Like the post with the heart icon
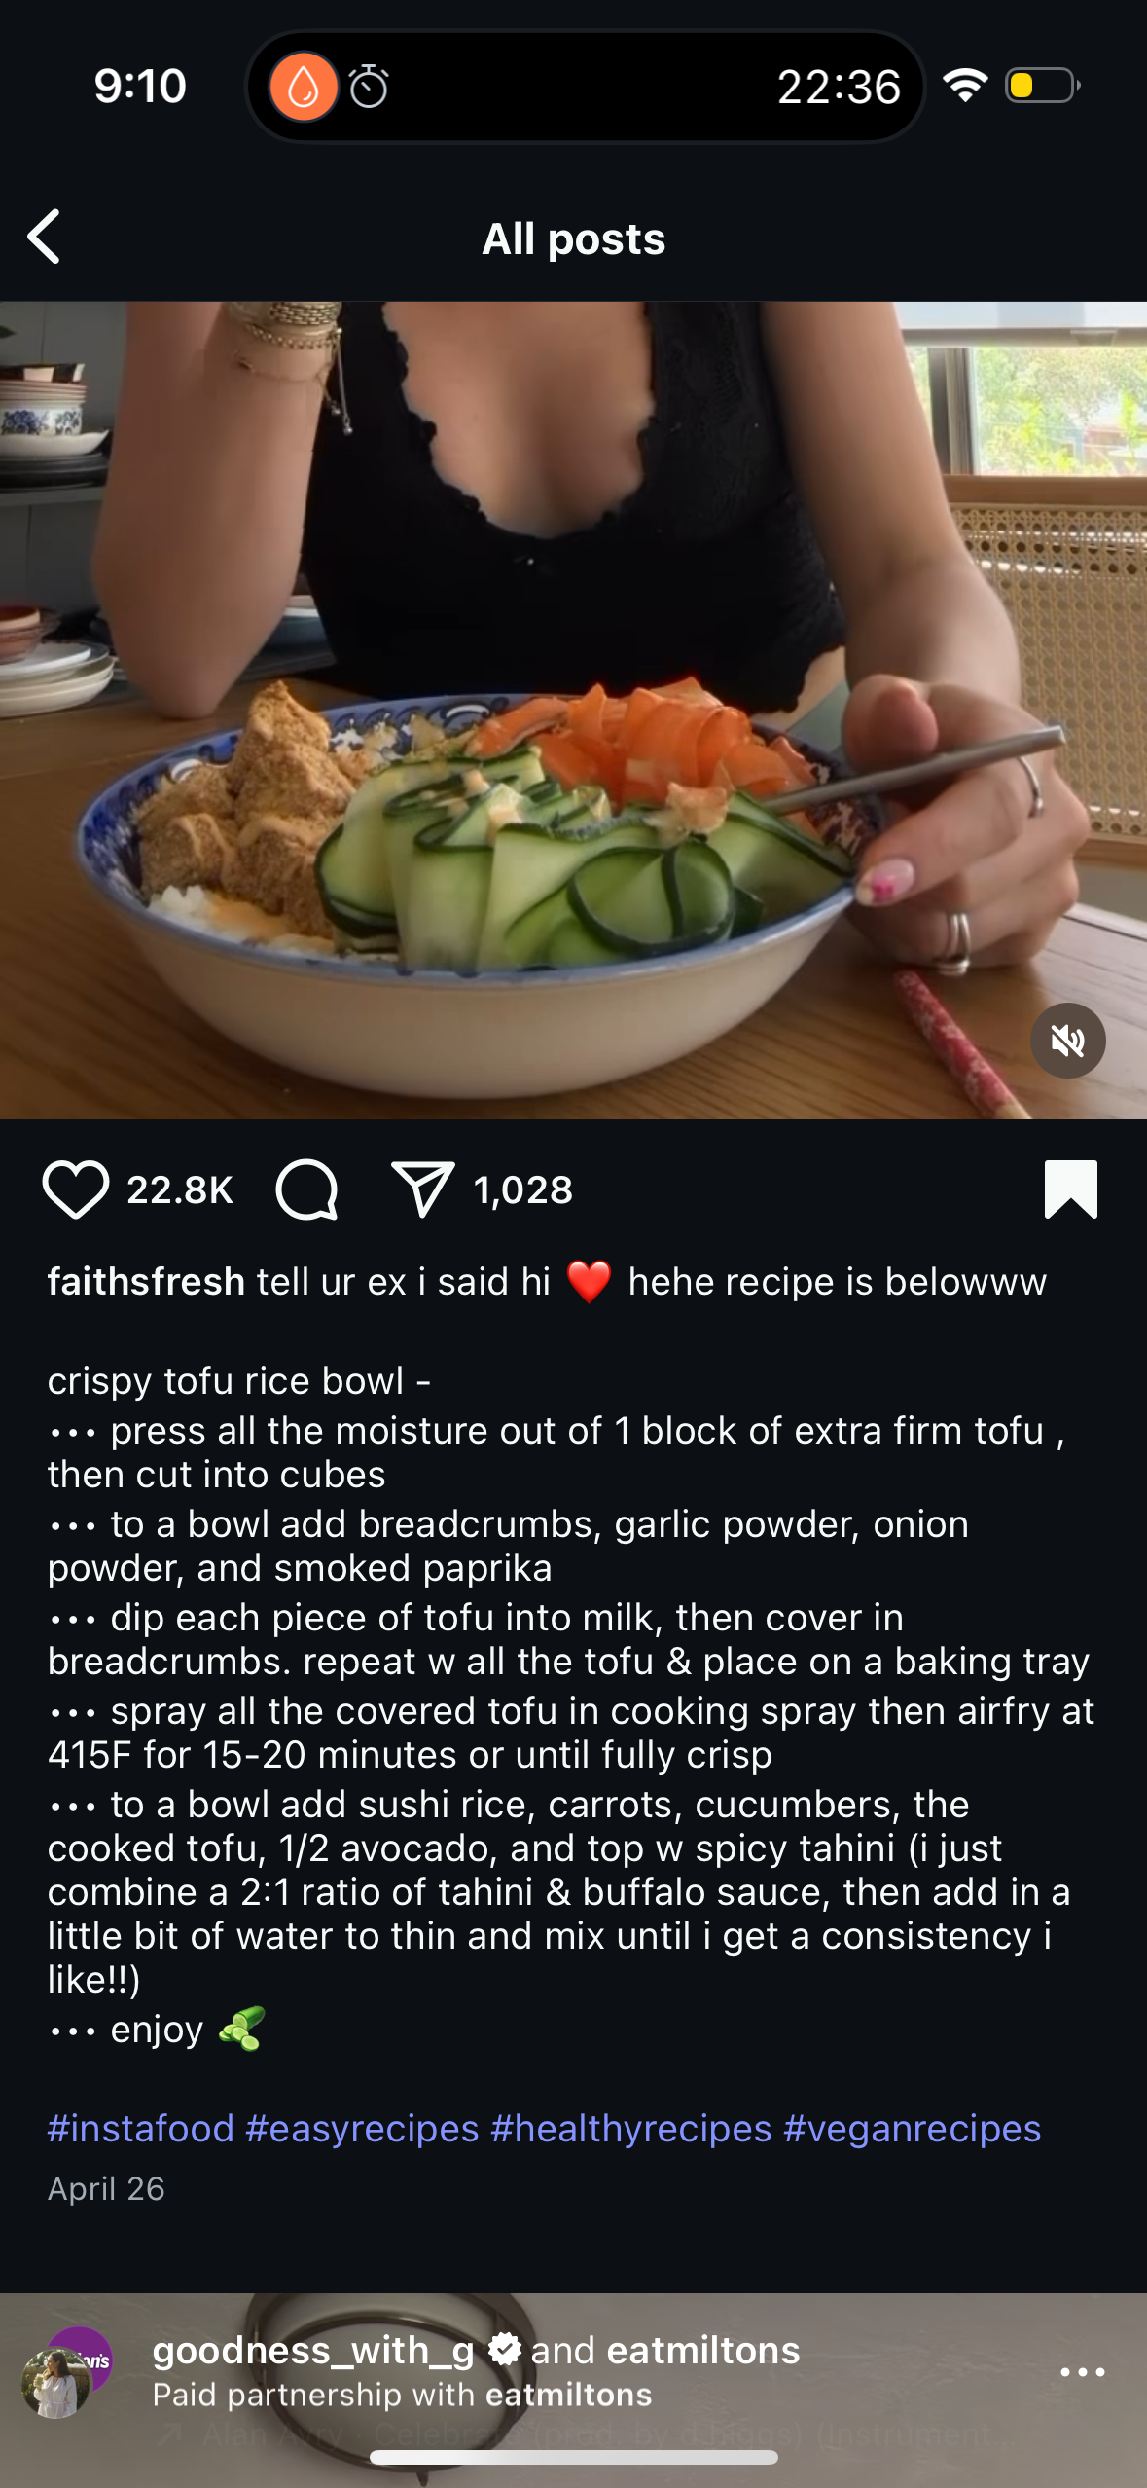The width and height of the screenshot is (1147, 2488). (75, 1189)
